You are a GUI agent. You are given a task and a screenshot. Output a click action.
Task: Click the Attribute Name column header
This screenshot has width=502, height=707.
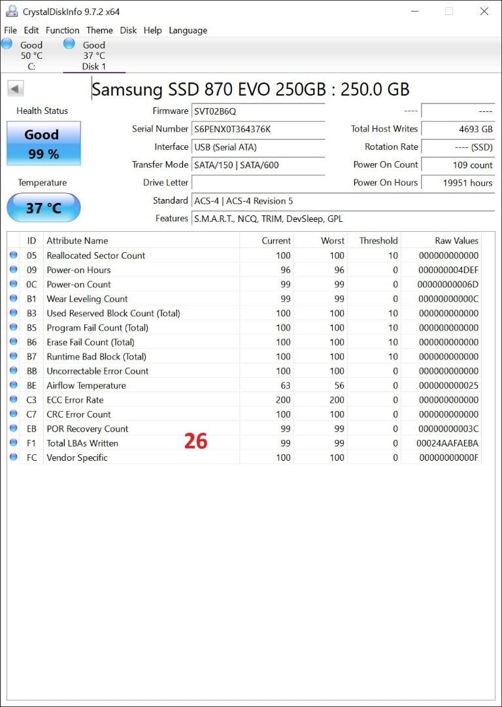click(x=141, y=240)
